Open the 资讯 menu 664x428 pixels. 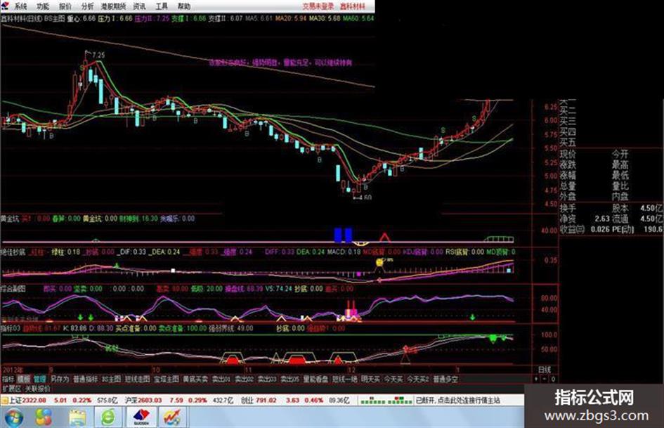[139, 6]
